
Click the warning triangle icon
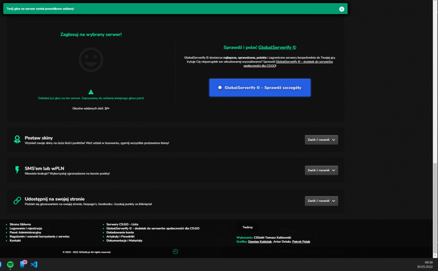91,92
